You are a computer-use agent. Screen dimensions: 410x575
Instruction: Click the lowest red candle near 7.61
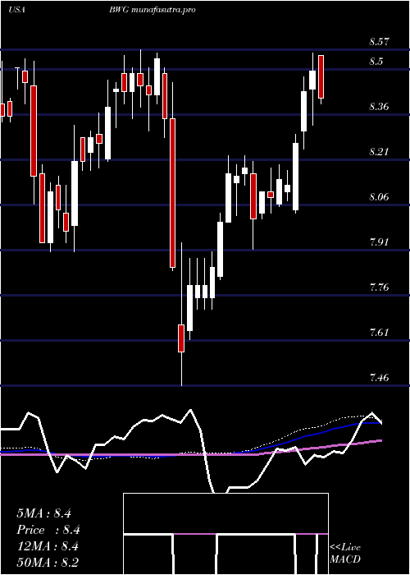coord(181,338)
